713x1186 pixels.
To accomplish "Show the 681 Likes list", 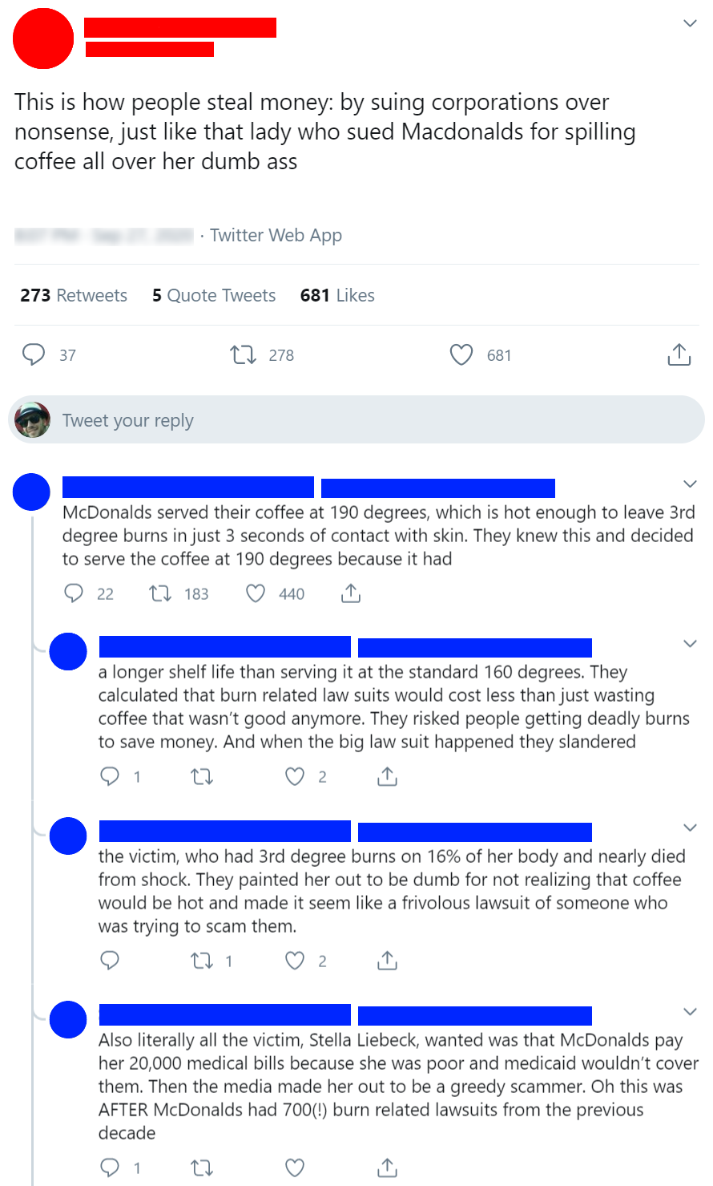I will (337, 295).
